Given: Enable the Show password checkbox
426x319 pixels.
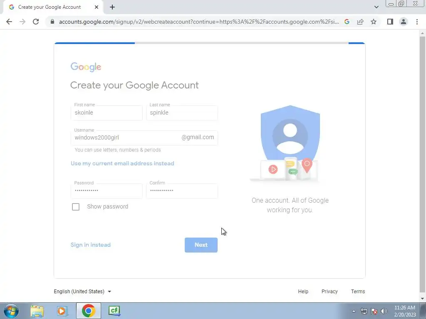Looking at the screenshot, I should click(76, 207).
